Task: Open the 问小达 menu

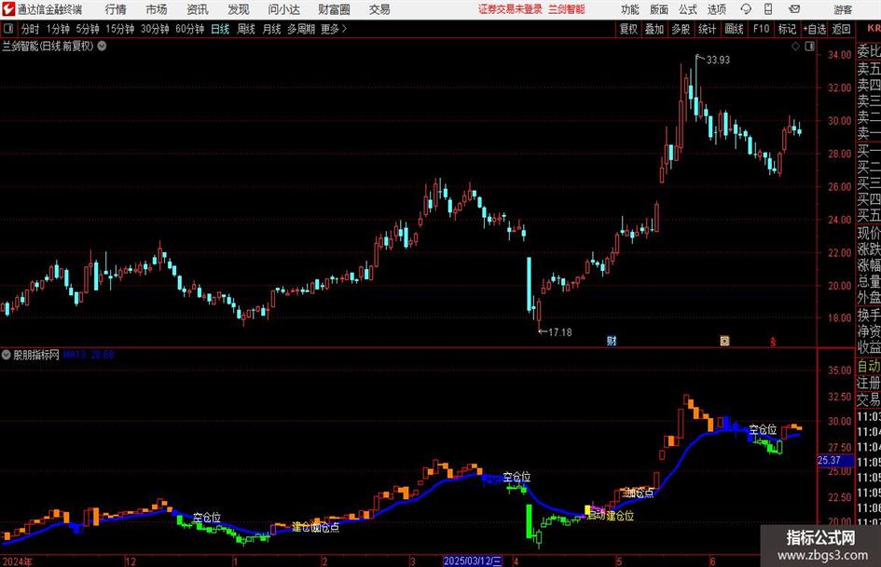Action: click(x=283, y=9)
